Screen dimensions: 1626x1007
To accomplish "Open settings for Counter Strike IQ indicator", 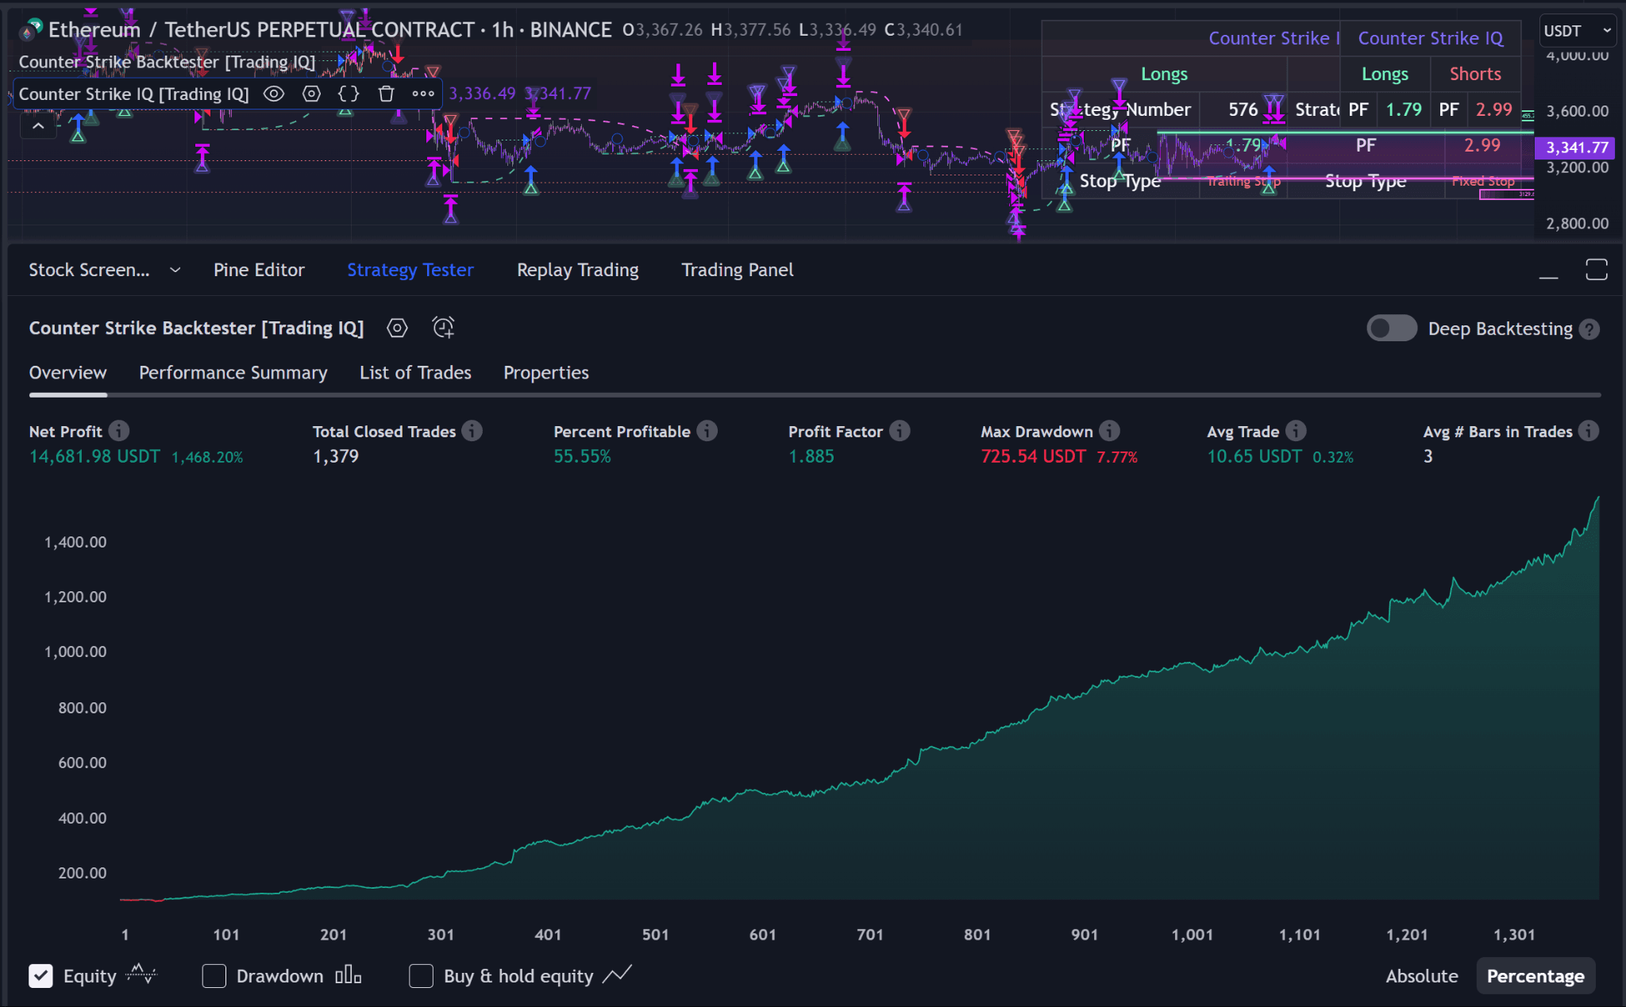I will pyautogui.click(x=311, y=94).
